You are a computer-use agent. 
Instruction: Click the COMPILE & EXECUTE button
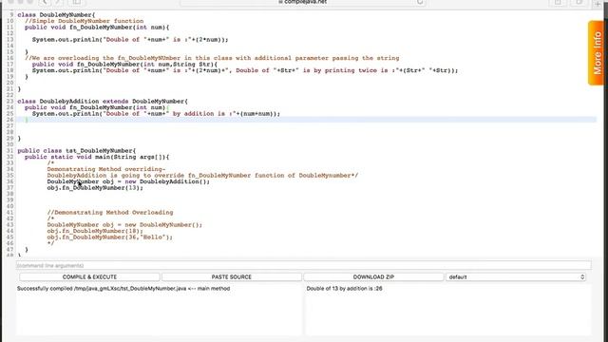click(89, 276)
